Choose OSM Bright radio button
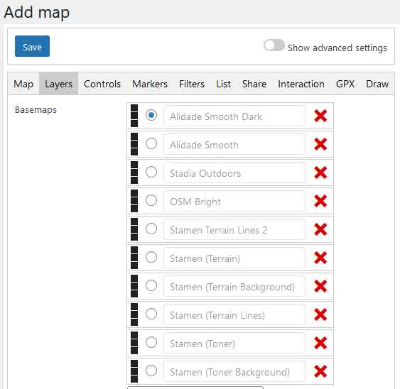The width and height of the screenshot is (400, 389). 151,200
